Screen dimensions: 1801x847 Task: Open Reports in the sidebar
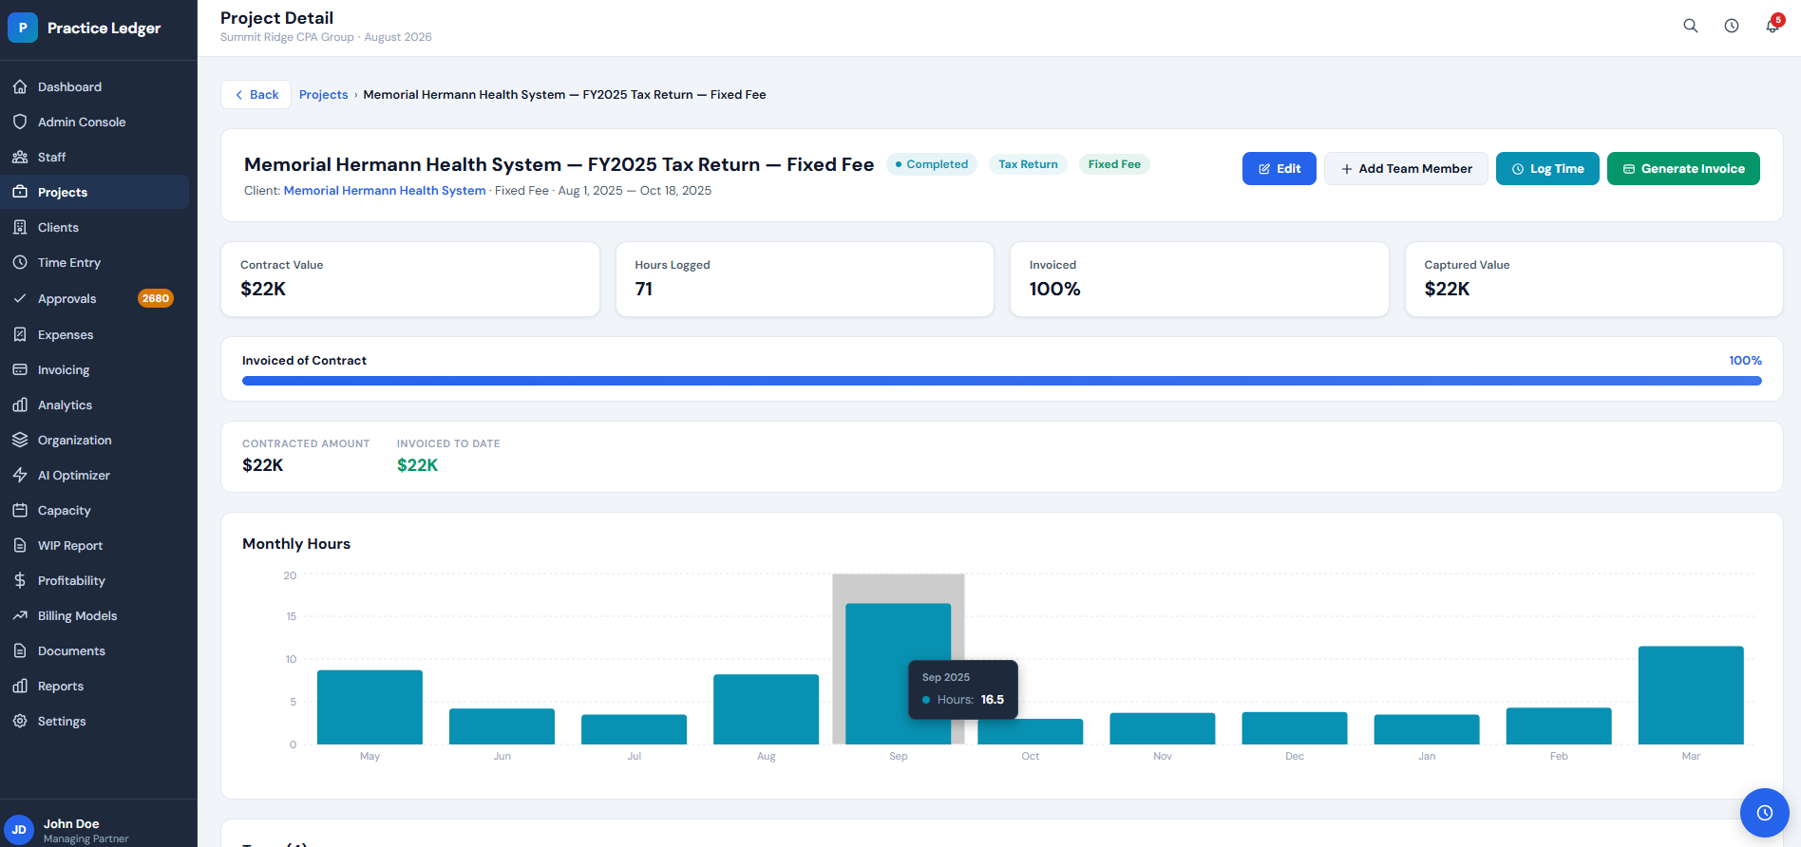(x=95, y=686)
